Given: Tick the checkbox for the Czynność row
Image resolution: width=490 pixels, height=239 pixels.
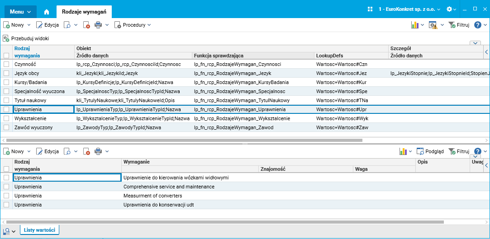Looking at the screenshot, I should pos(6,64).
